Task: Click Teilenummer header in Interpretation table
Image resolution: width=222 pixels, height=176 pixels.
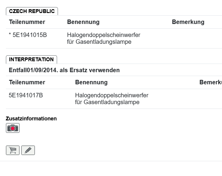Action: tap(27, 82)
